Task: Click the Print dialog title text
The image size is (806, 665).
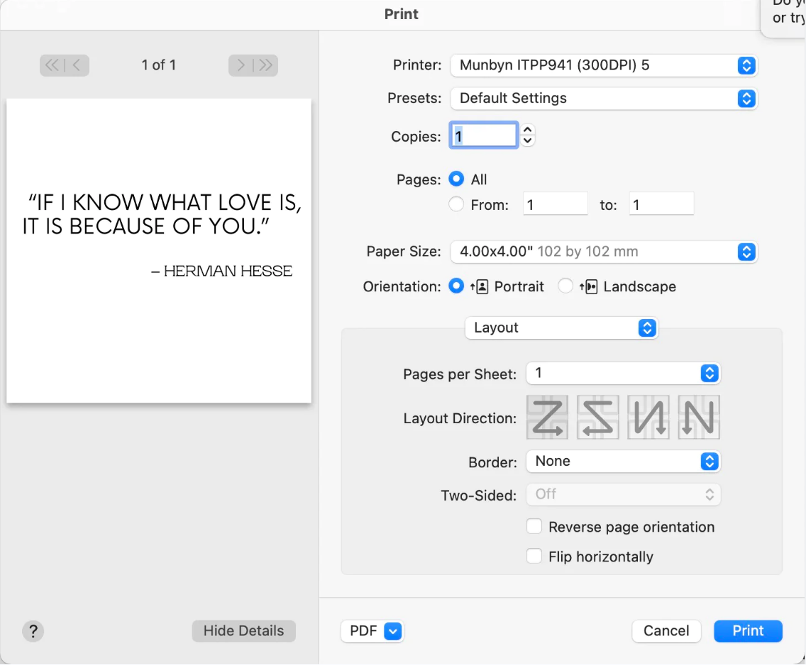Action: (402, 14)
